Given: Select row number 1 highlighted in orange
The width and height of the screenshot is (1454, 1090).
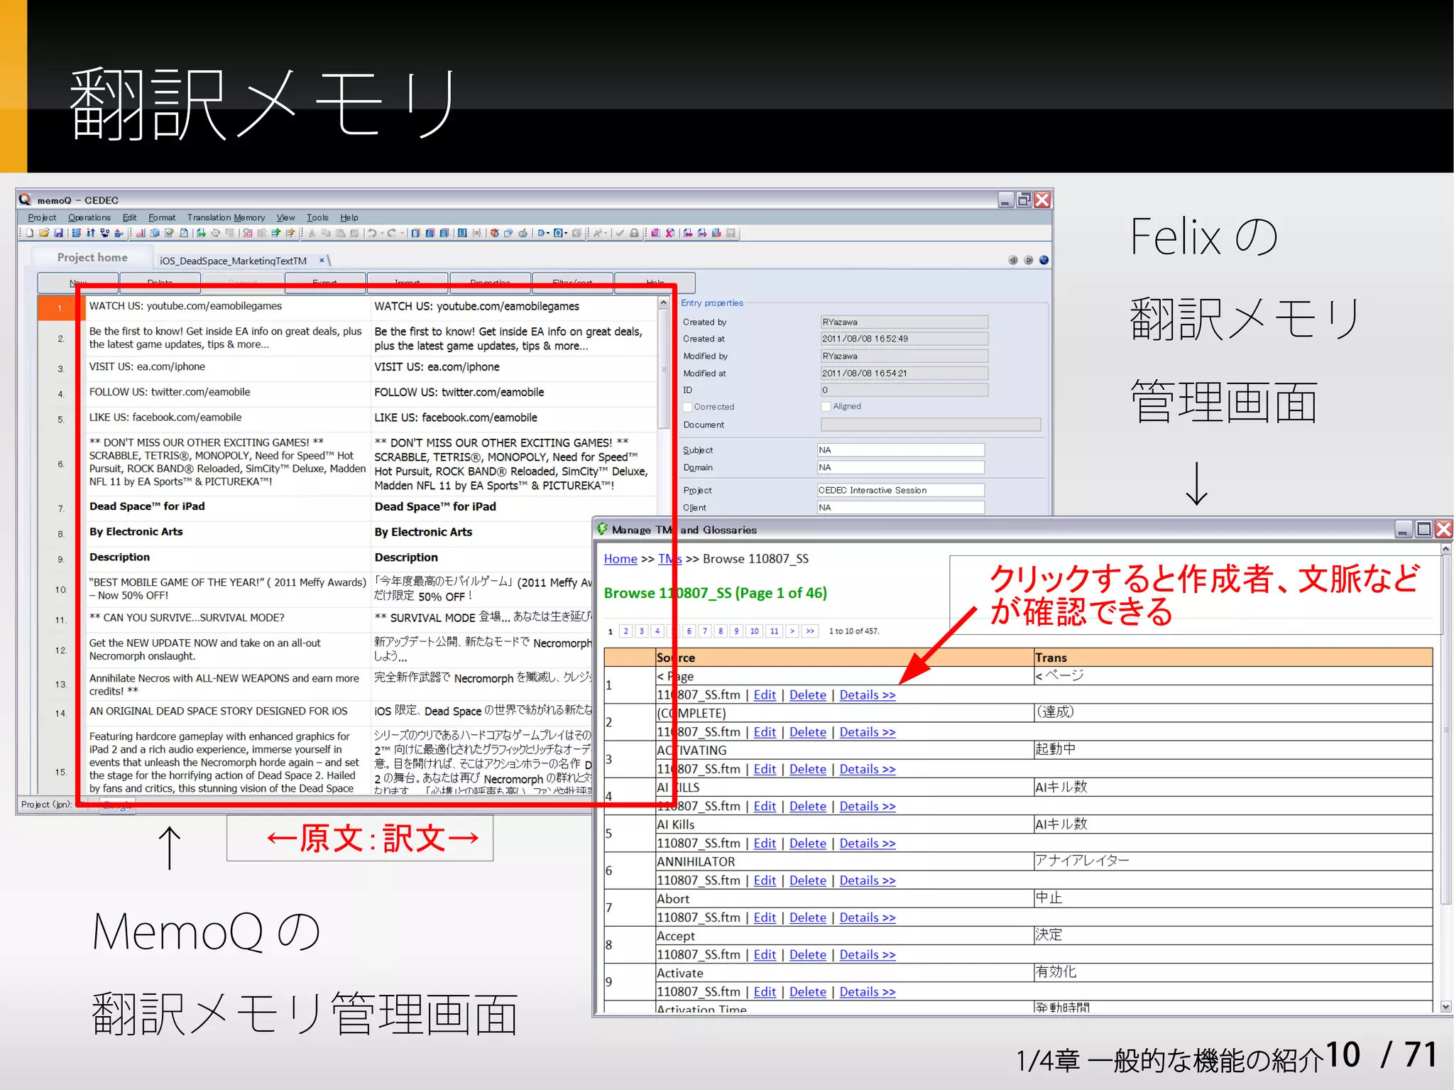Looking at the screenshot, I should 60,308.
